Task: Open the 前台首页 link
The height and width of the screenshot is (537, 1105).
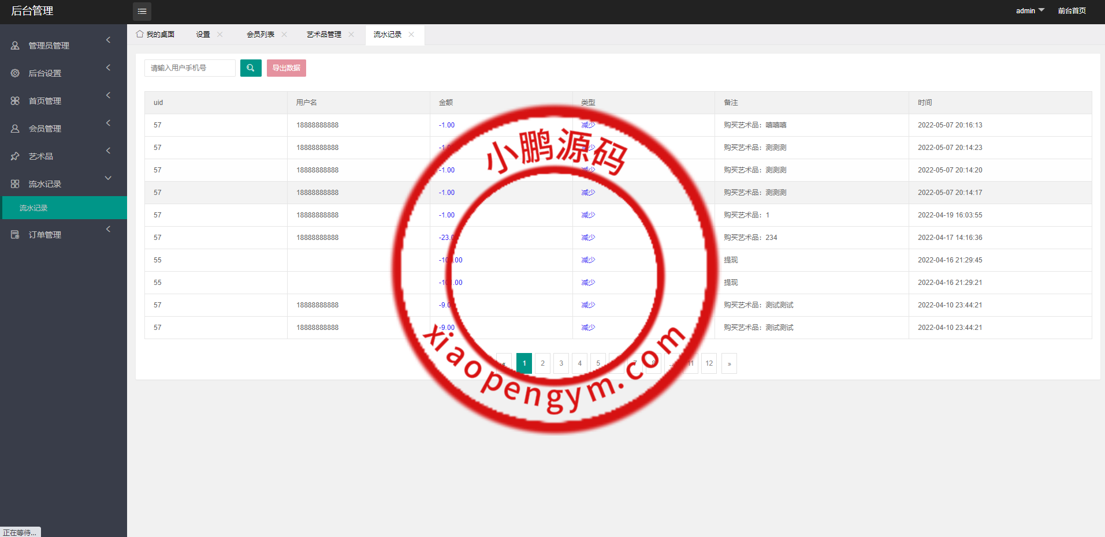Action: point(1071,11)
